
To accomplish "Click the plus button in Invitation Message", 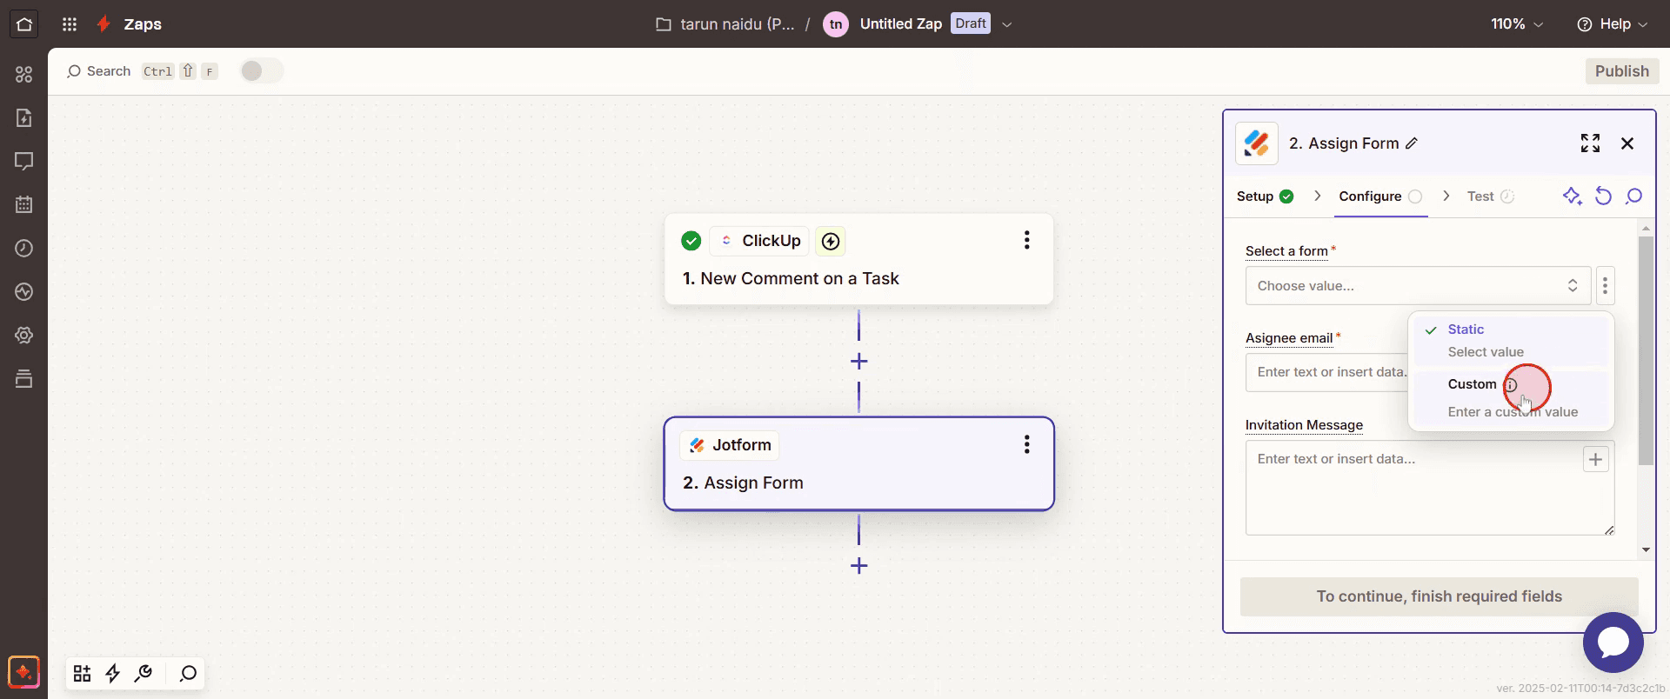I will pyautogui.click(x=1595, y=460).
